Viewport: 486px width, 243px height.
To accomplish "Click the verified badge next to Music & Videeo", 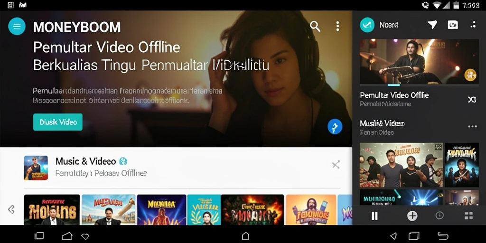I will click(x=123, y=161).
